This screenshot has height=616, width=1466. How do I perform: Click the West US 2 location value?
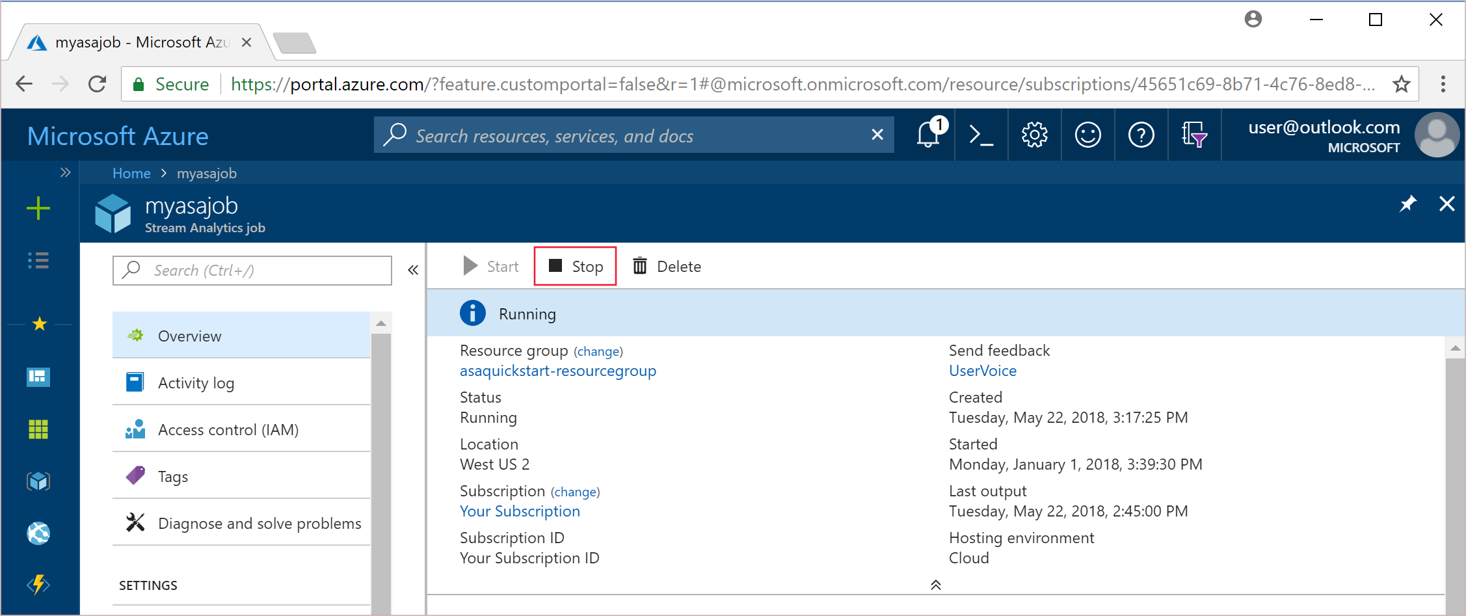tap(495, 464)
